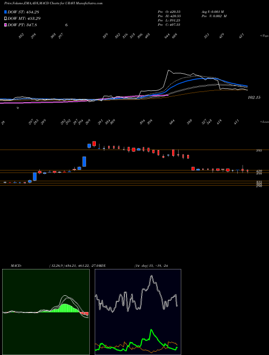
Task: Click the 'Pre C: 407.55' value
Action: pos(169,25)
